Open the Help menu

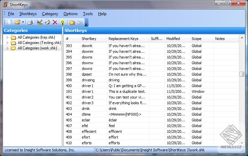click(102, 14)
